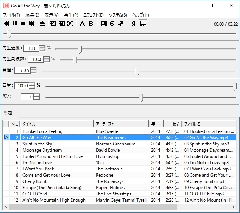Set AB loop point B
Screen dimensions: 240x213
(x=91, y=24)
